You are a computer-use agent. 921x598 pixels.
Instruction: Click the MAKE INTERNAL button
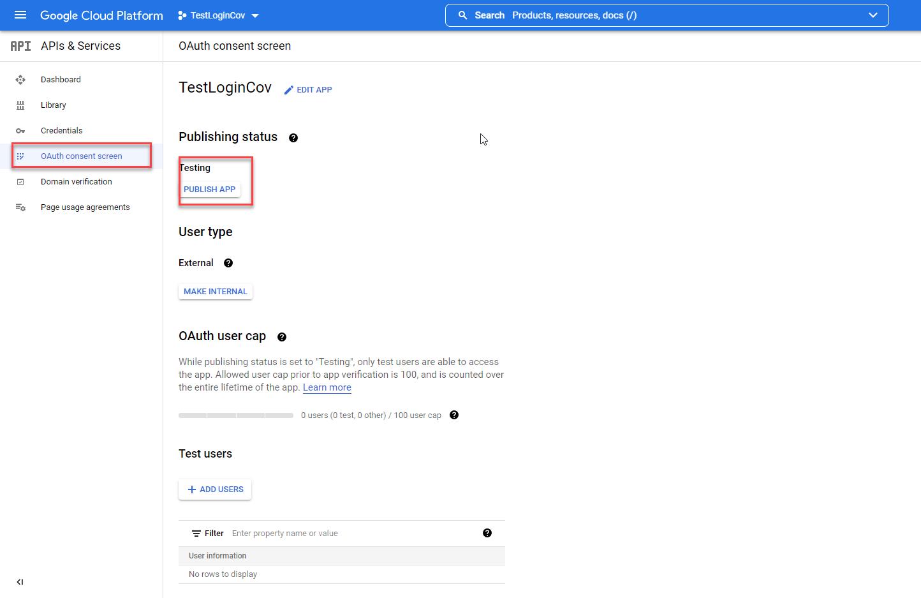(216, 292)
